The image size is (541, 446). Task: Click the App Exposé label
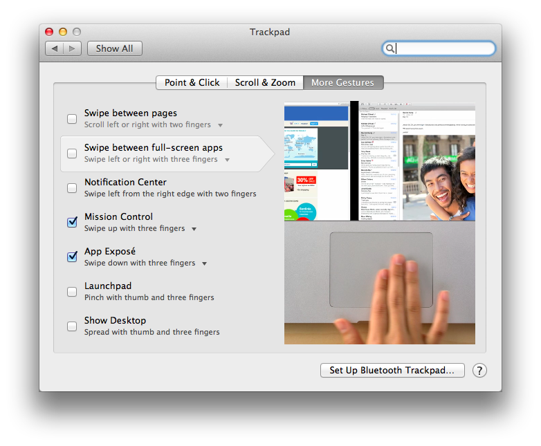pyautogui.click(x=110, y=251)
